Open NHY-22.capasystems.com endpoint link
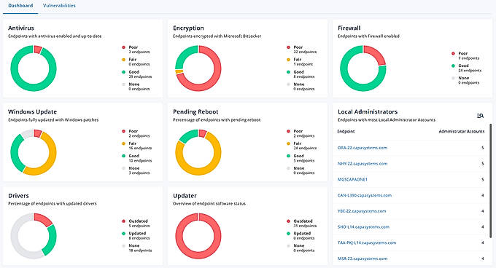This screenshot has height=268, width=496. coord(363,164)
